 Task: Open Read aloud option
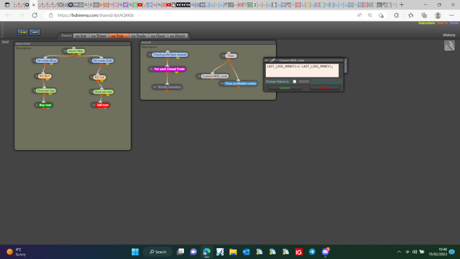click(x=359, y=15)
